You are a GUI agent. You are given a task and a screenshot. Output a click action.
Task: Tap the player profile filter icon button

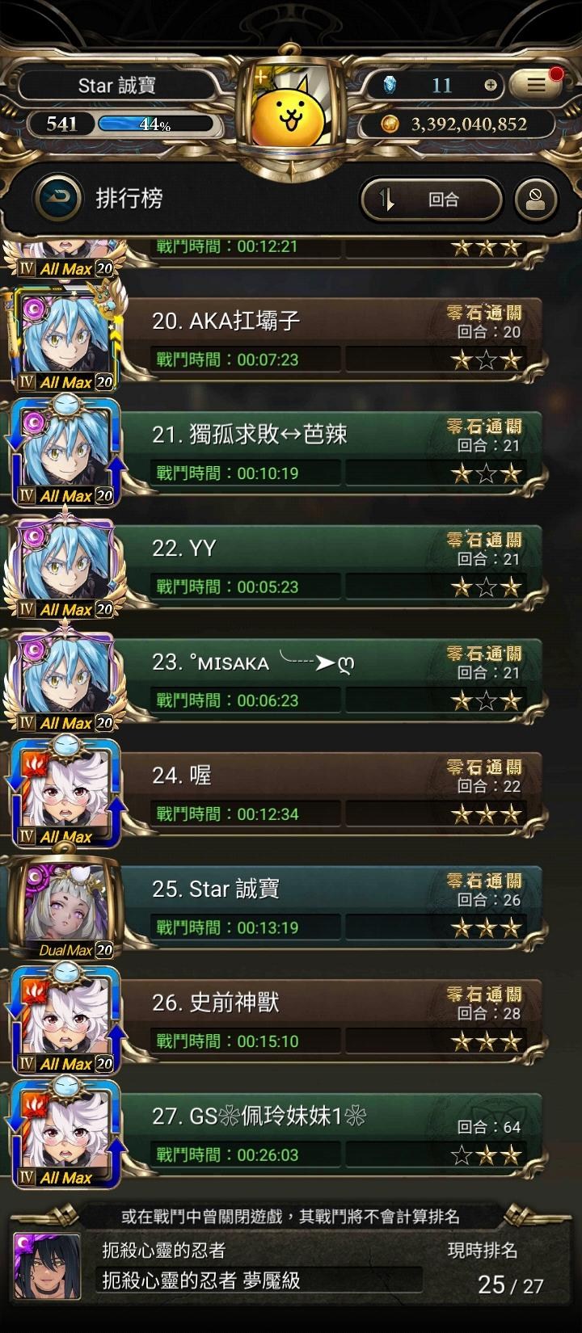click(x=536, y=200)
